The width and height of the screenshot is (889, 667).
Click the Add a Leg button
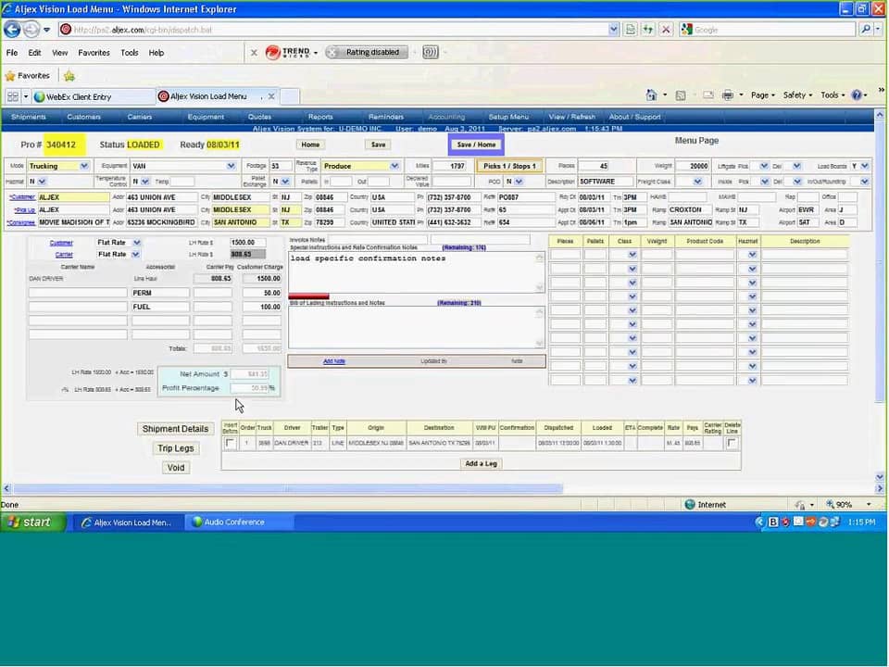click(x=481, y=463)
